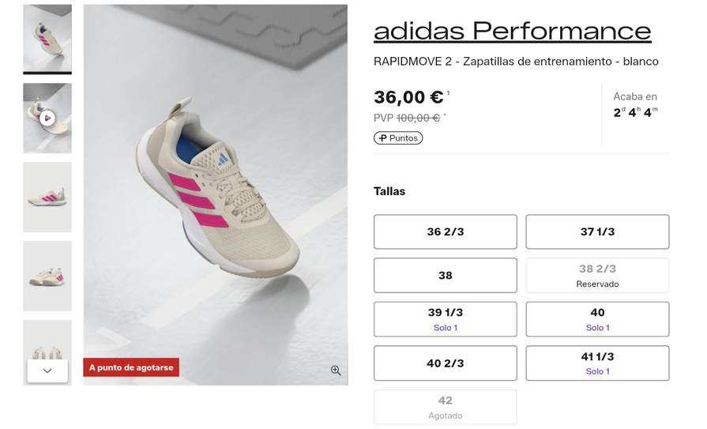
Task: Select size 37 1/3
Action: coord(597,231)
